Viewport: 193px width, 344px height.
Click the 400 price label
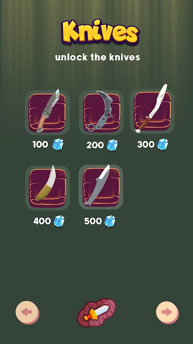[x=42, y=221]
